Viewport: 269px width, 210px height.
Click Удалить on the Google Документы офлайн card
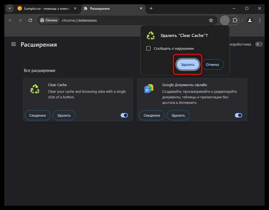point(178,115)
